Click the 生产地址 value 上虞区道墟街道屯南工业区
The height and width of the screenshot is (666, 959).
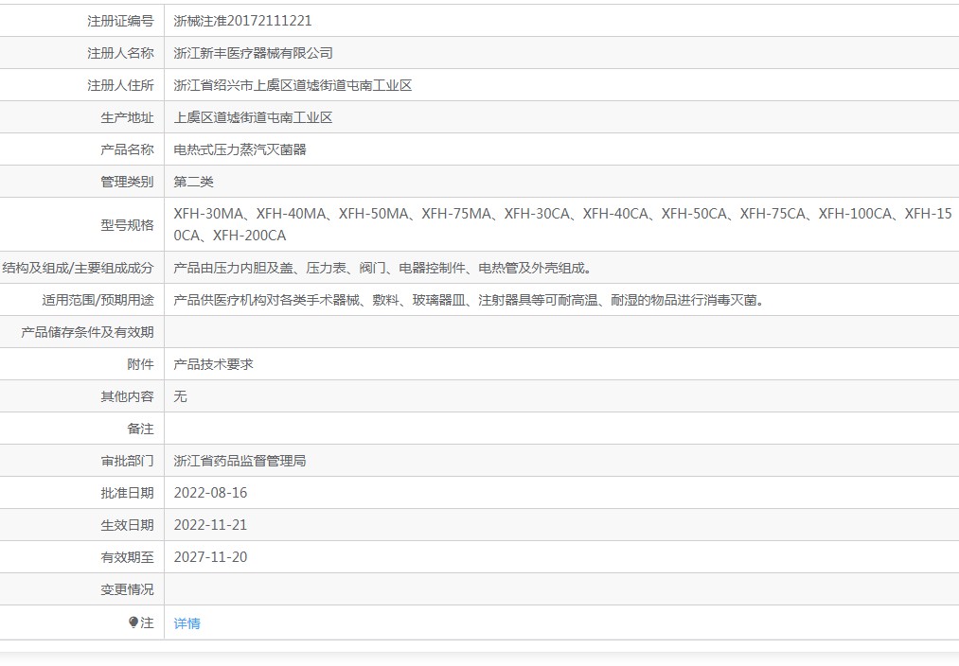253,117
